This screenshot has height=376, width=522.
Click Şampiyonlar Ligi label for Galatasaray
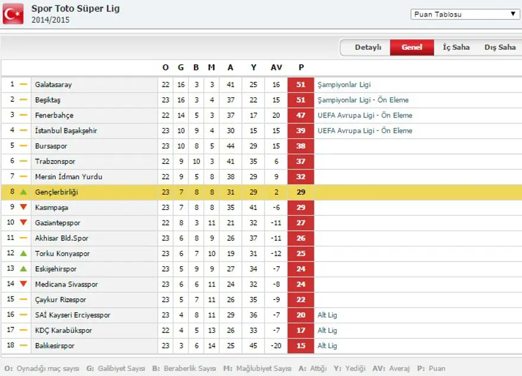click(343, 85)
